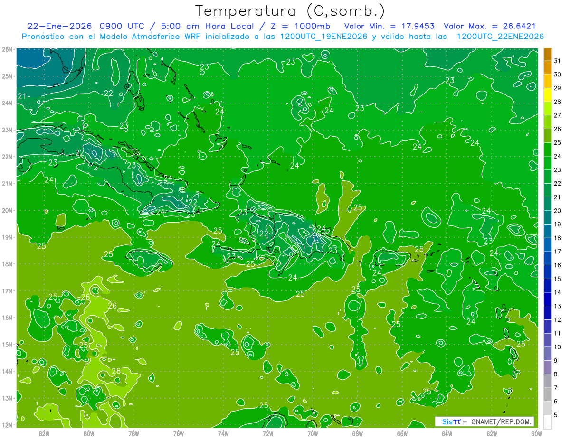Select the '22-Ene-2026 0900 UTC' date text
The height and width of the screenshot is (440, 570).
(x=86, y=26)
